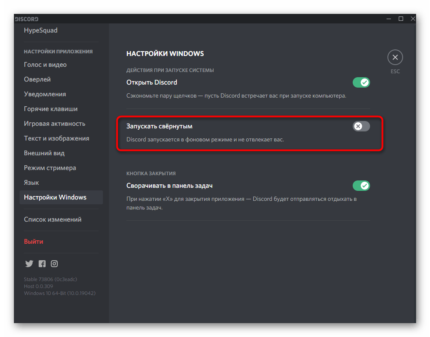Log out with the red Выйти button

pos(33,242)
